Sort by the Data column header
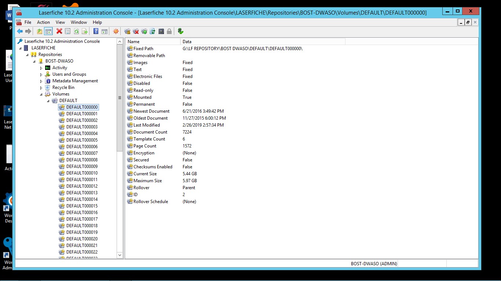Image resolution: width=501 pixels, height=281 pixels. point(263,41)
